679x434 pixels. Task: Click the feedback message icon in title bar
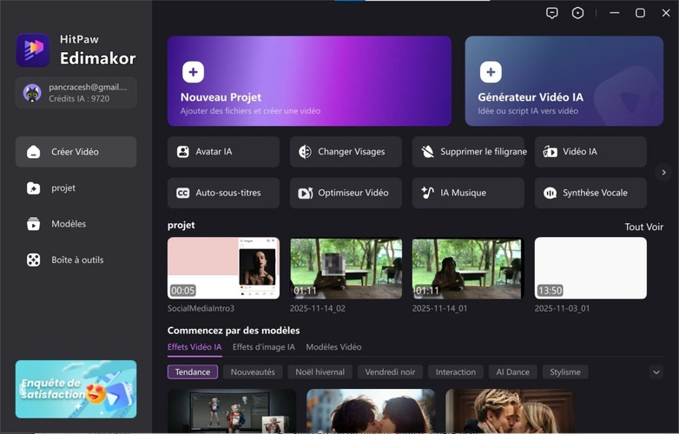551,13
